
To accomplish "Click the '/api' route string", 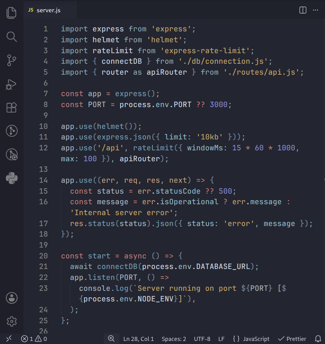I will pos(110,148).
